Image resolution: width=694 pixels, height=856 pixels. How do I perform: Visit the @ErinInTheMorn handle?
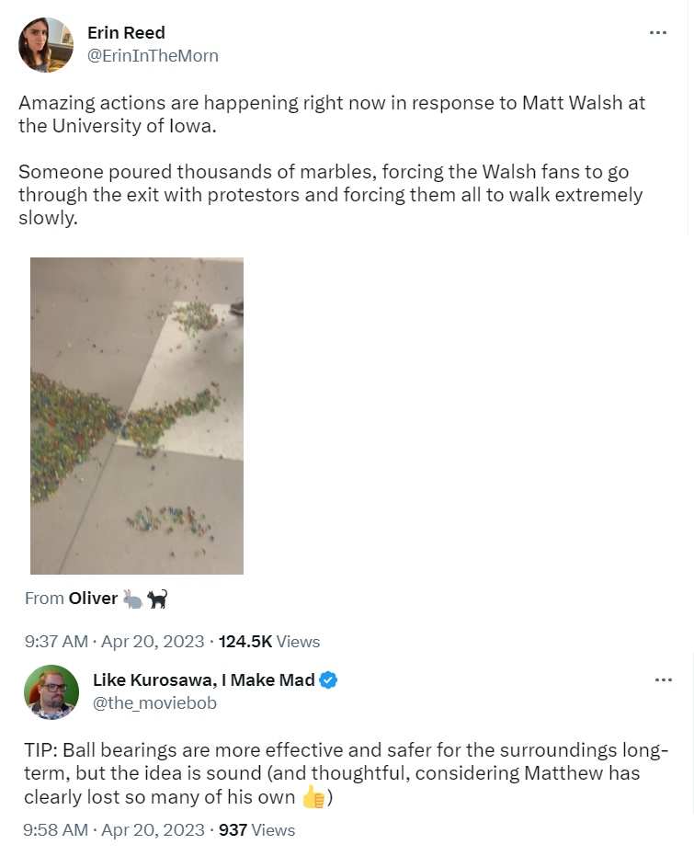(x=153, y=56)
